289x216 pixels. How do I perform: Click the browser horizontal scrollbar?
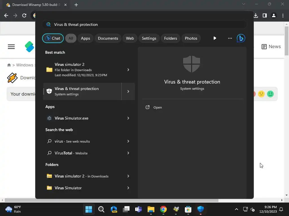pyautogui.click(x=111, y=200)
